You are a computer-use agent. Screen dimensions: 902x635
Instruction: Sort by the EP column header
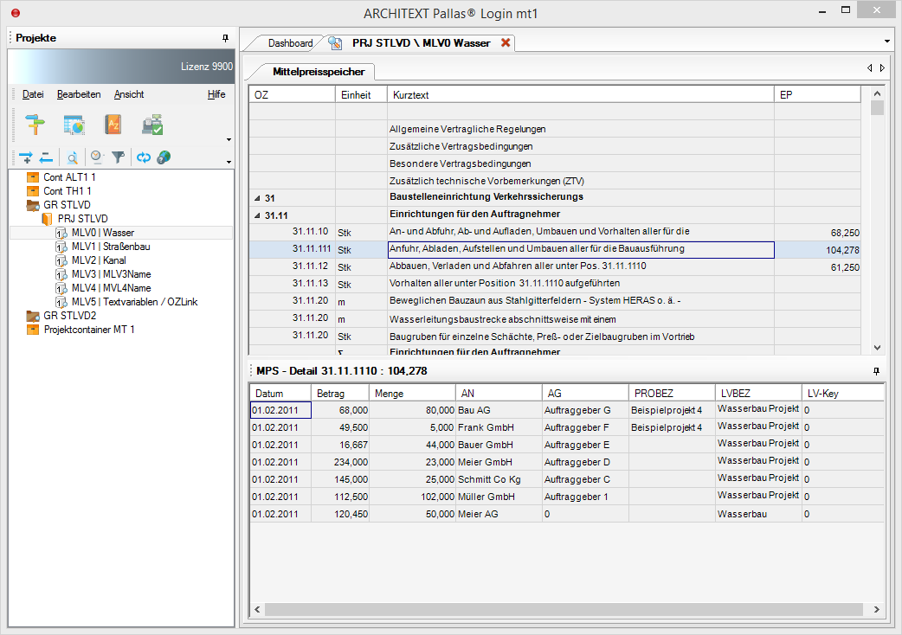pyautogui.click(x=817, y=95)
